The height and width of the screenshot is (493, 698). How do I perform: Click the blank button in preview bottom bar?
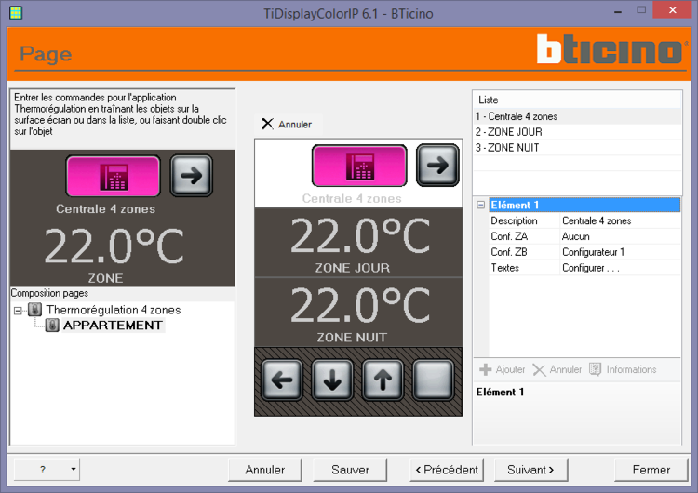pyautogui.click(x=433, y=380)
